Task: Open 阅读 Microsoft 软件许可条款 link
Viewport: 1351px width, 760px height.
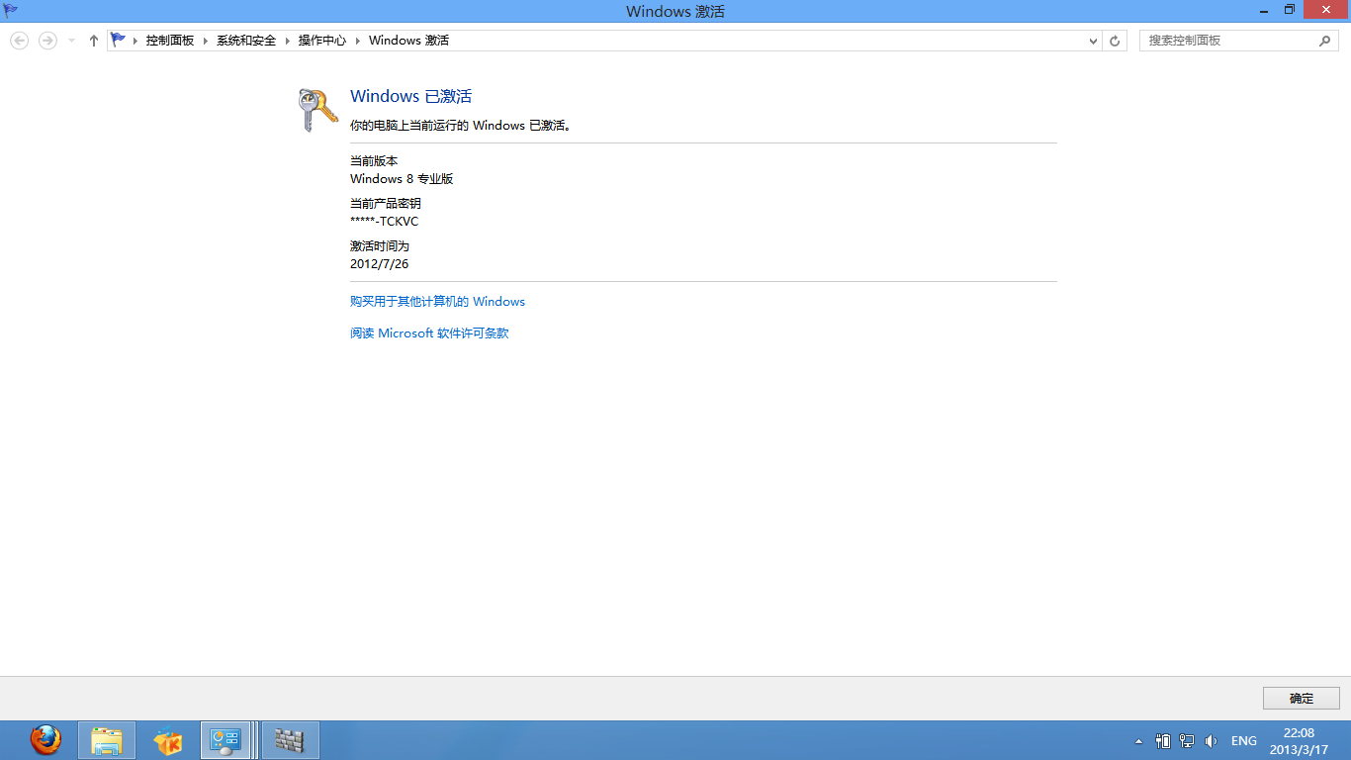Action: pos(429,333)
